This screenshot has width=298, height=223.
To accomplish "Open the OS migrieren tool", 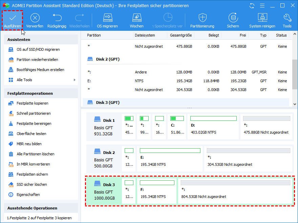I will (107, 18).
